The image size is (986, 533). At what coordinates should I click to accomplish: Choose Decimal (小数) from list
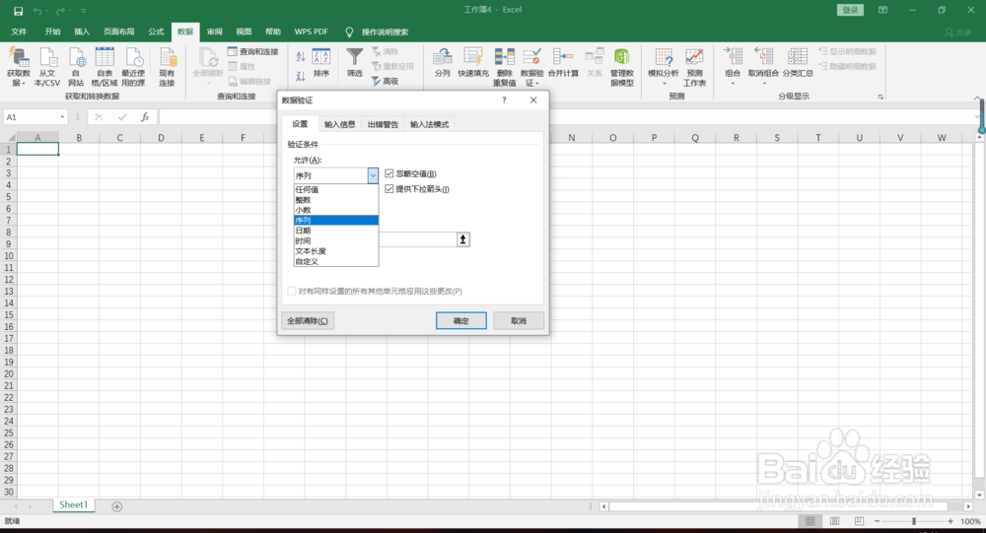point(336,210)
